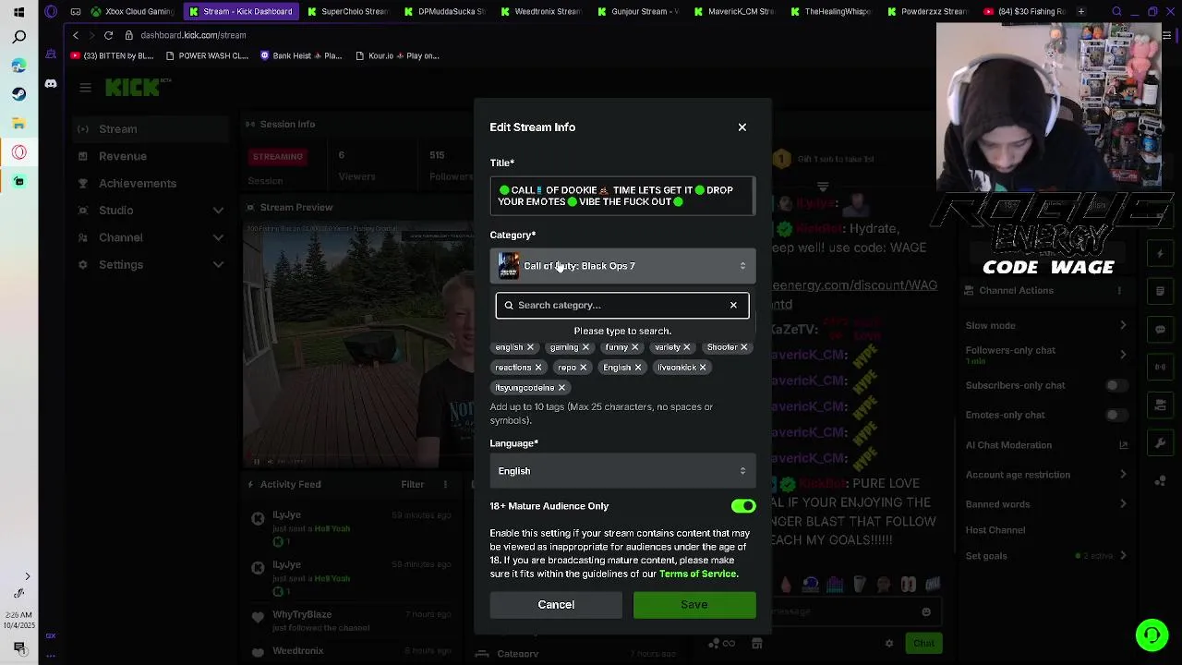Screen dimensions: 1182x665
Task: Click the chat bubble icon in right rail
Action: tap(1160, 330)
